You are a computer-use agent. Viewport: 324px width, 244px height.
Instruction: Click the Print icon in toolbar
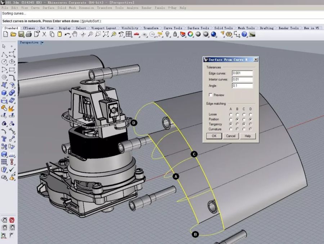(x=28, y=35)
